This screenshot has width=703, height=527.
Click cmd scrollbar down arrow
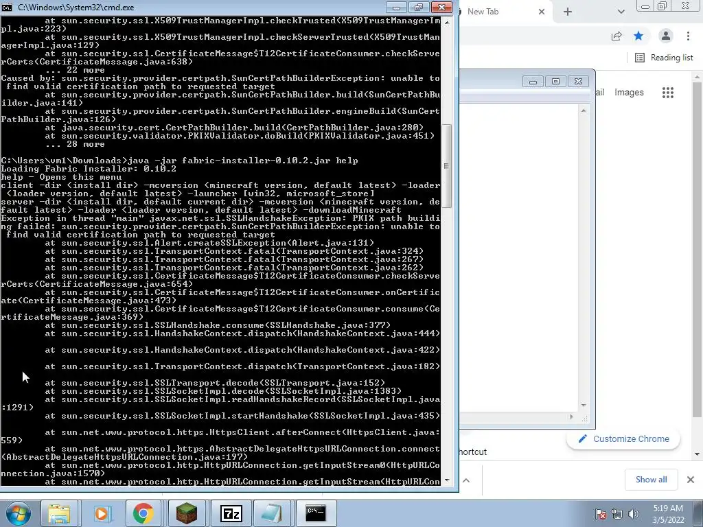(446, 480)
